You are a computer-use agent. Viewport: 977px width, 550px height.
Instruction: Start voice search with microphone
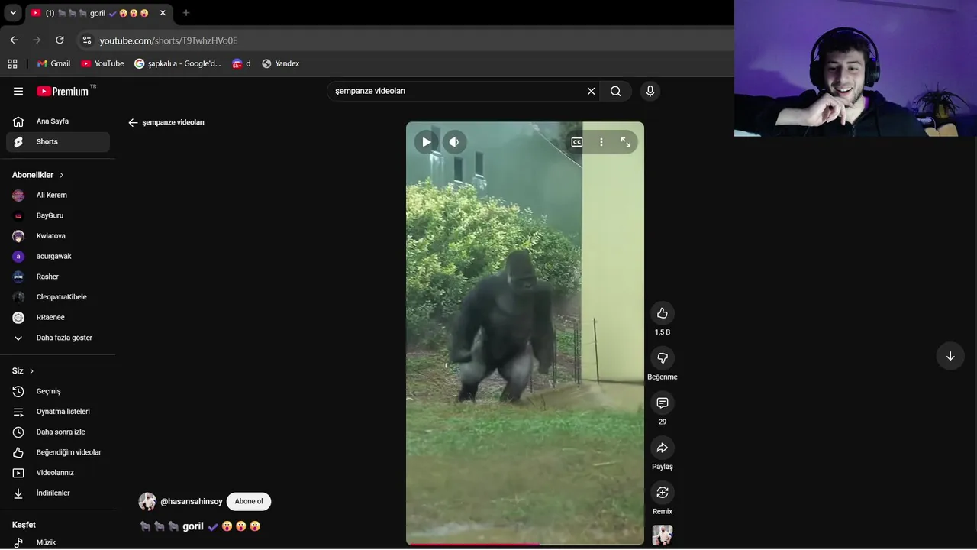(x=650, y=91)
